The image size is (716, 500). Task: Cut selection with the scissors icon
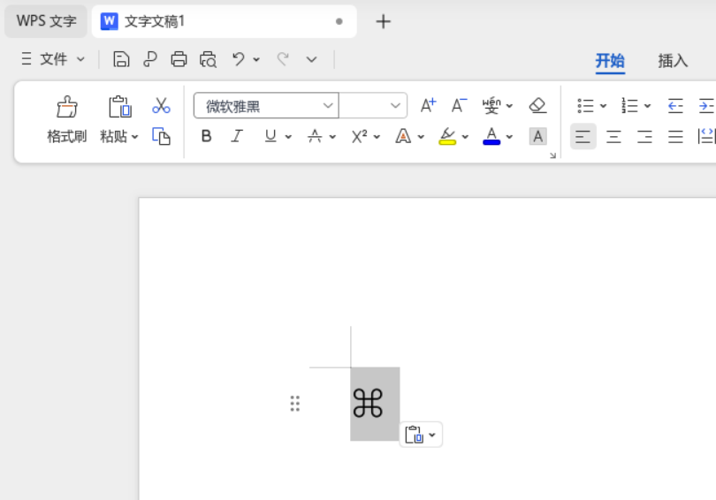point(161,105)
